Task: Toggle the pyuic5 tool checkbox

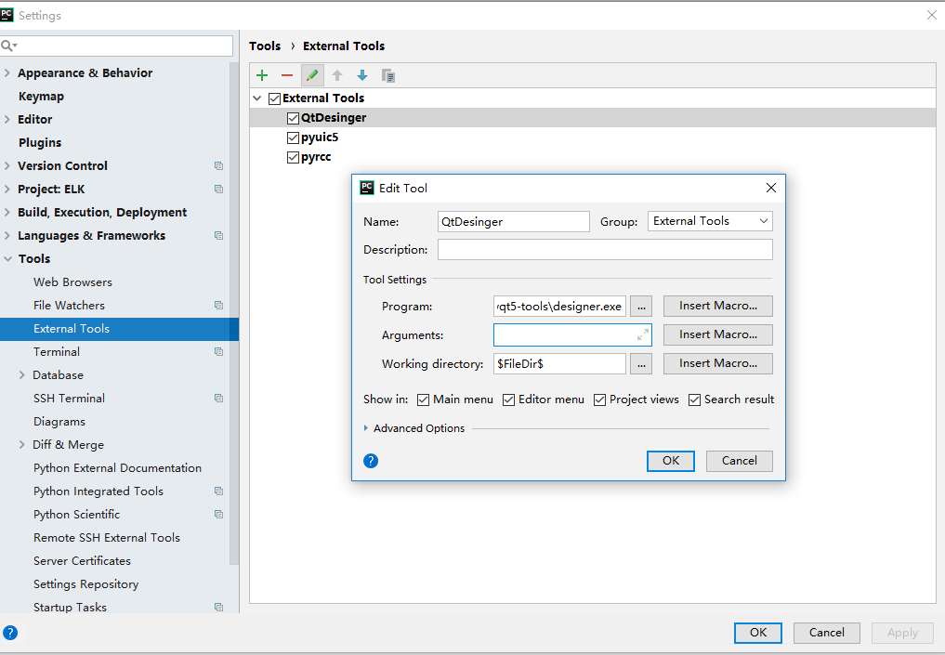Action: [293, 138]
